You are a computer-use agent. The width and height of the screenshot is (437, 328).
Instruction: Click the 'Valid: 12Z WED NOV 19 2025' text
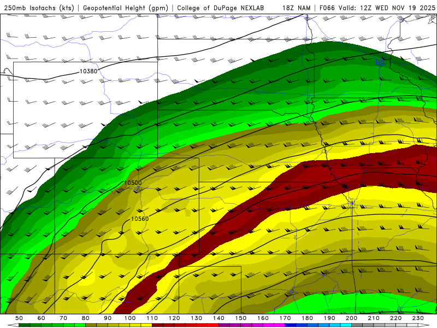point(387,8)
